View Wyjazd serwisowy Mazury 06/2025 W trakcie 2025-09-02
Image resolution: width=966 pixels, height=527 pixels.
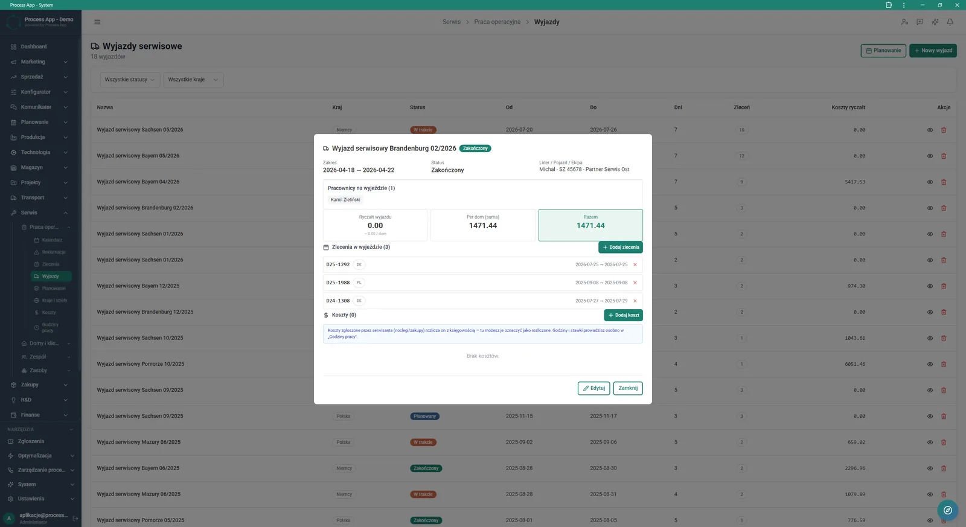coord(930,442)
